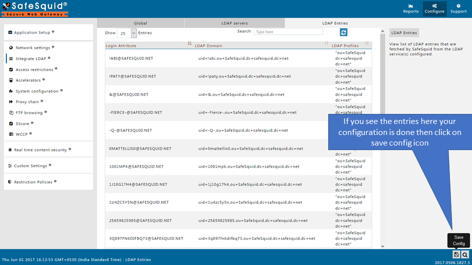Select the -FIERCE-@SAFESQUID.NET entry
Screen dimensions: 472x265
[135, 112]
